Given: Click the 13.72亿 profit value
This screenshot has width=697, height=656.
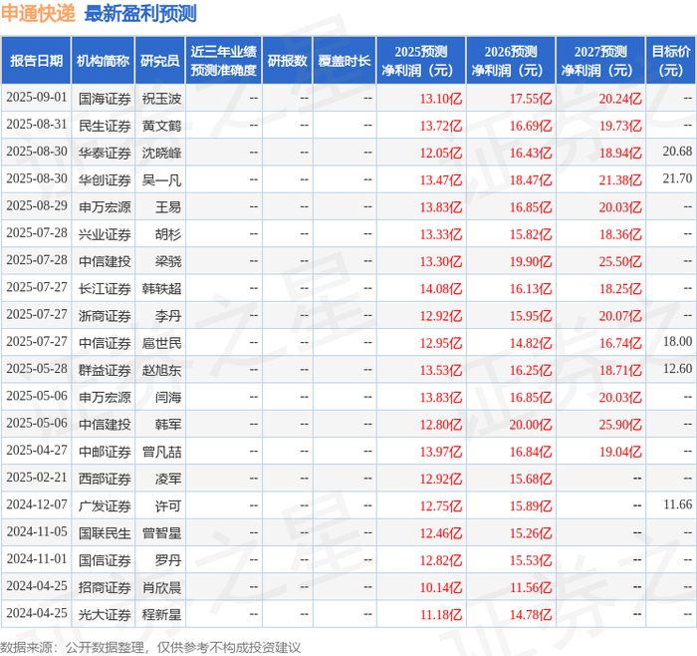Looking at the screenshot, I should click(x=441, y=126).
